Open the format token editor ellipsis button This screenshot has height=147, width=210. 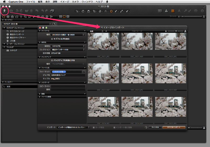click(x=84, y=72)
